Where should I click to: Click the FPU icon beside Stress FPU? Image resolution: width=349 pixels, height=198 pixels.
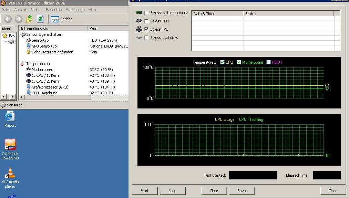point(138,29)
